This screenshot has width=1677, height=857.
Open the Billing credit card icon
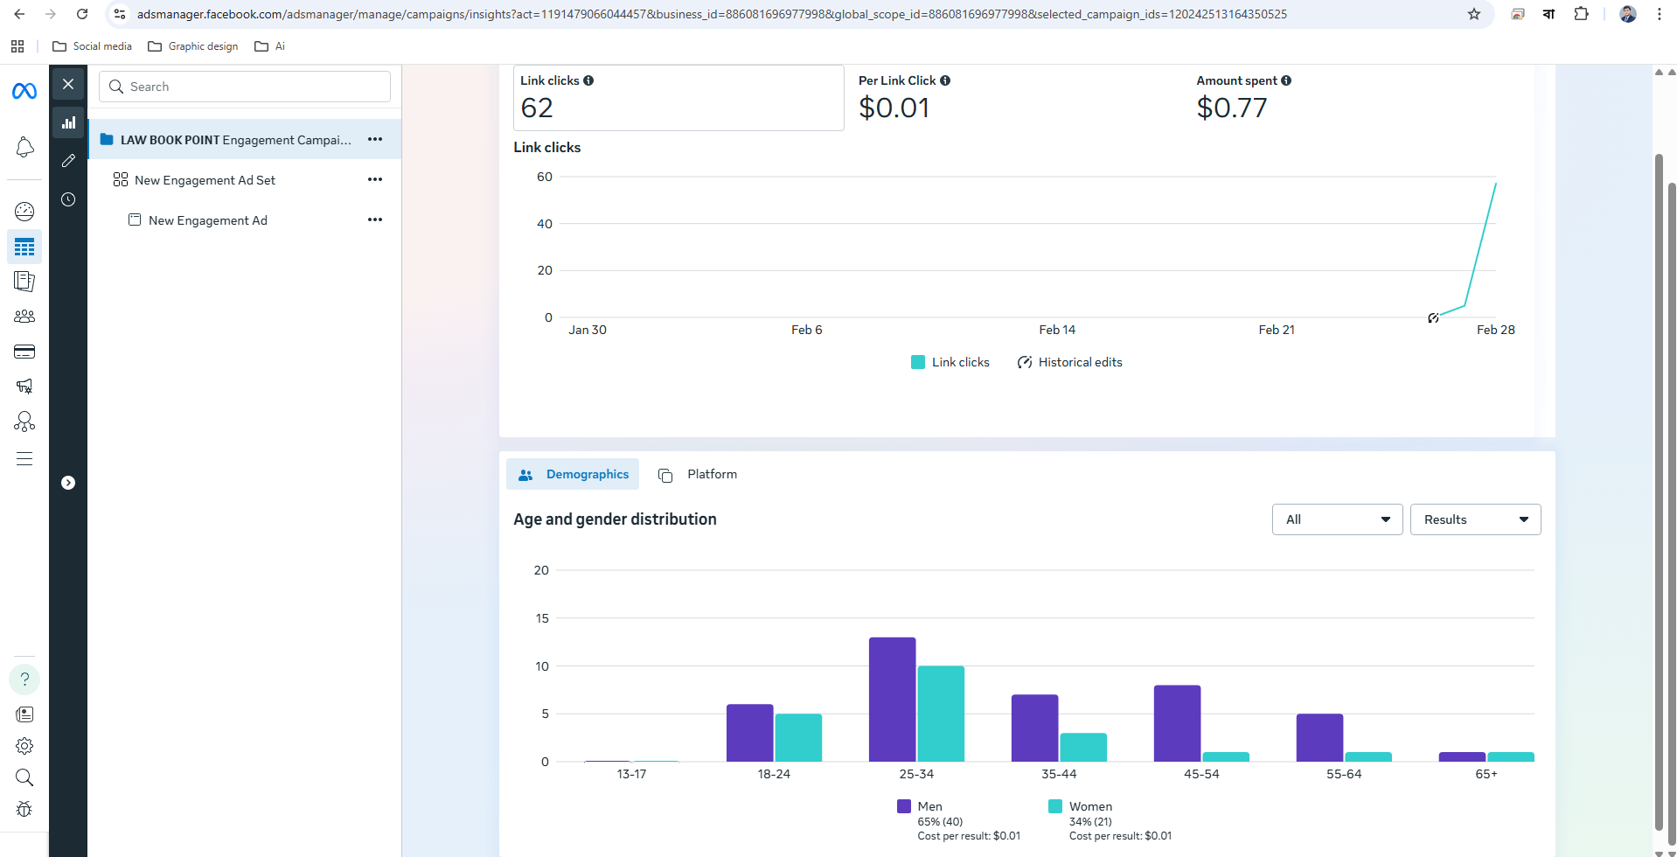(24, 352)
